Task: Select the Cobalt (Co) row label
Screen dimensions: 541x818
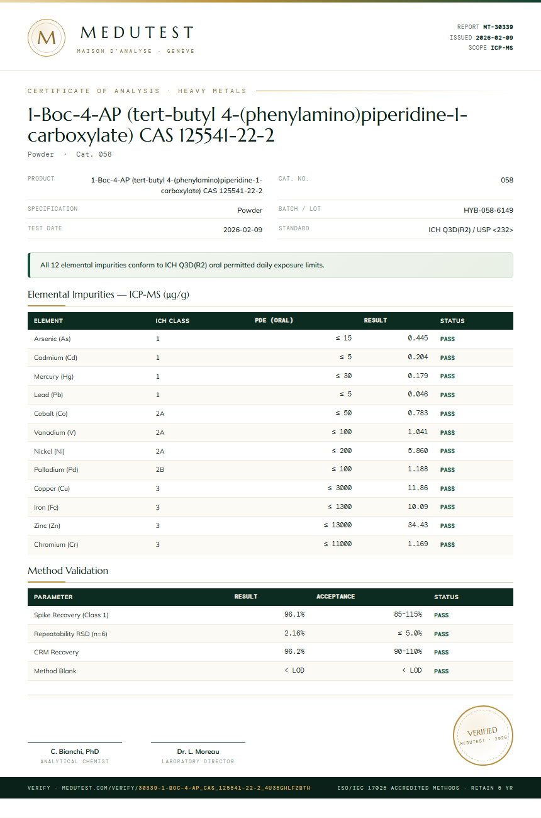Action: [51, 414]
